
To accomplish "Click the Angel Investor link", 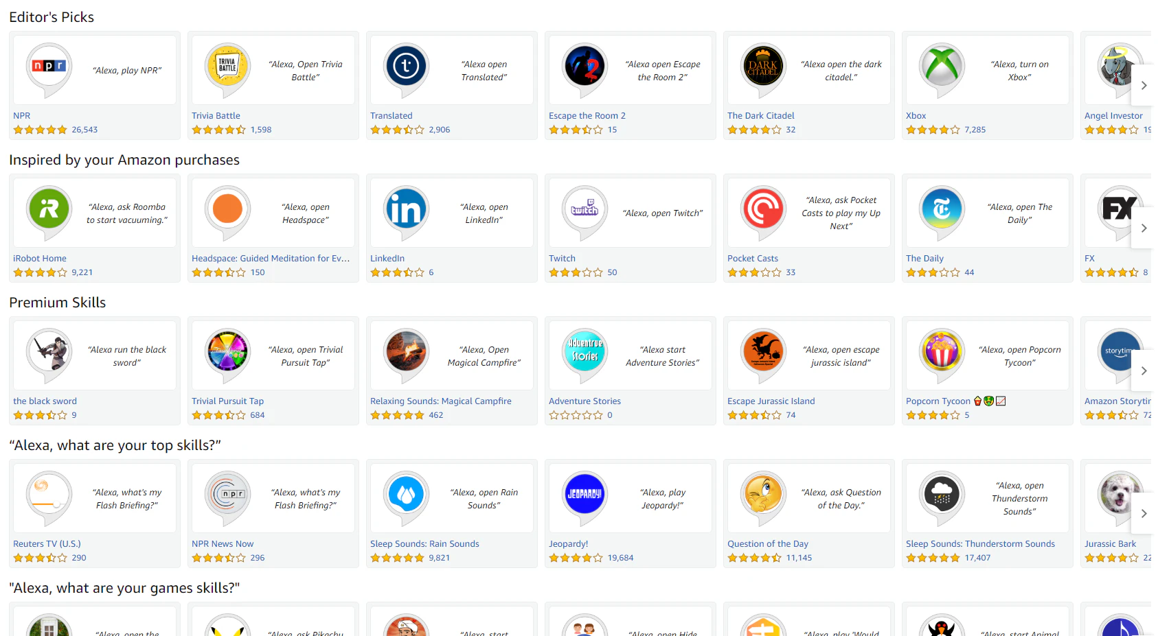I will 1113,116.
